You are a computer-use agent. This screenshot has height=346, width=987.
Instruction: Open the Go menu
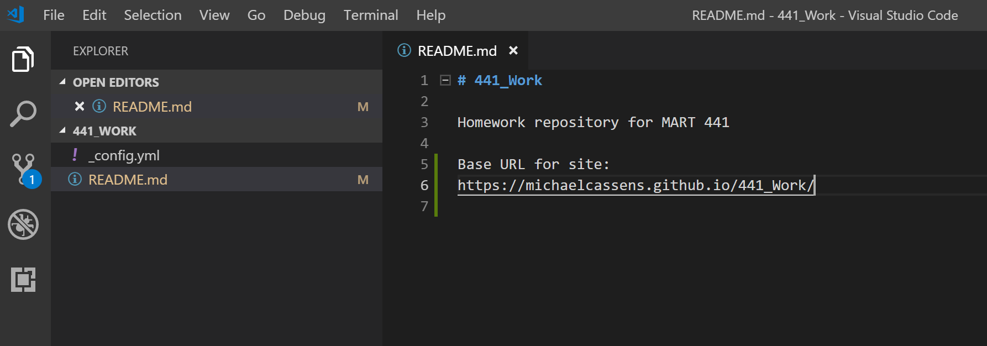point(256,15)
